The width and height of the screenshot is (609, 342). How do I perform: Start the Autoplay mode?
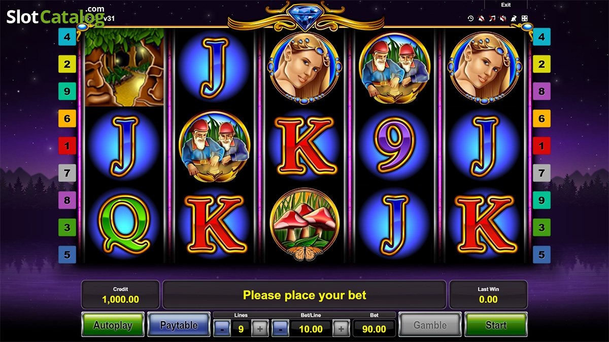tap(113, 325)
